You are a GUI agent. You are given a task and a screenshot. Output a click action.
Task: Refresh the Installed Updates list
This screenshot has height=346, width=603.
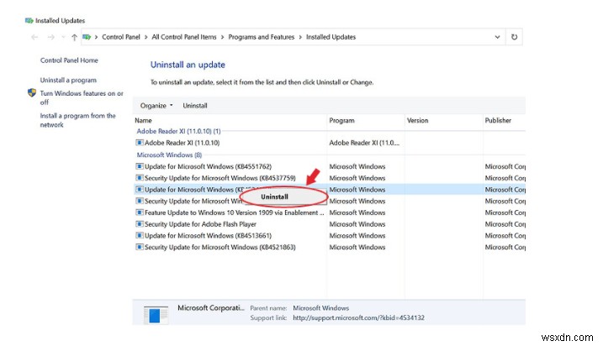[x=514, y=37]
